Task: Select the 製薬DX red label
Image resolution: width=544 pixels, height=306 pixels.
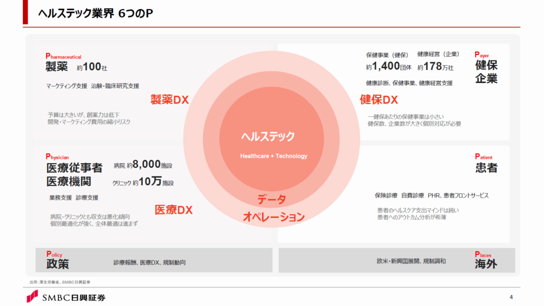Action: (x=169, y=100)
